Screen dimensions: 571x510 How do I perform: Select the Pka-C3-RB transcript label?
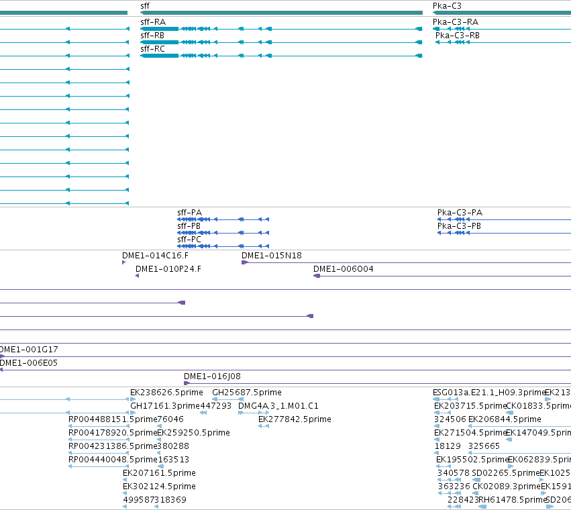pyautogui.click(x=458, y=36)
